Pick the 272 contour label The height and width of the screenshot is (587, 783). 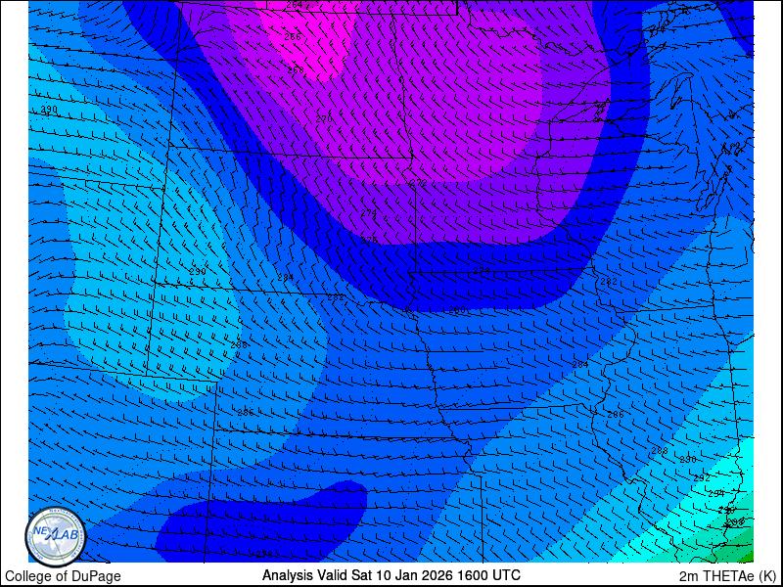coord(419,183)
